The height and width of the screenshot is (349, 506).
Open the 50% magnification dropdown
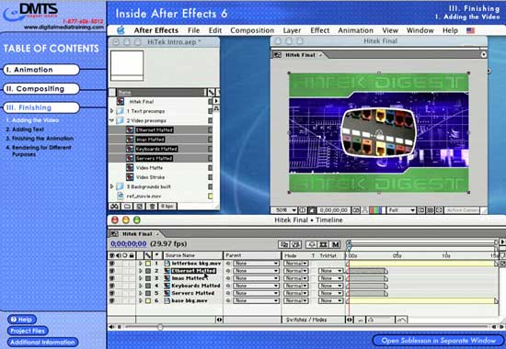click(284, 210)
